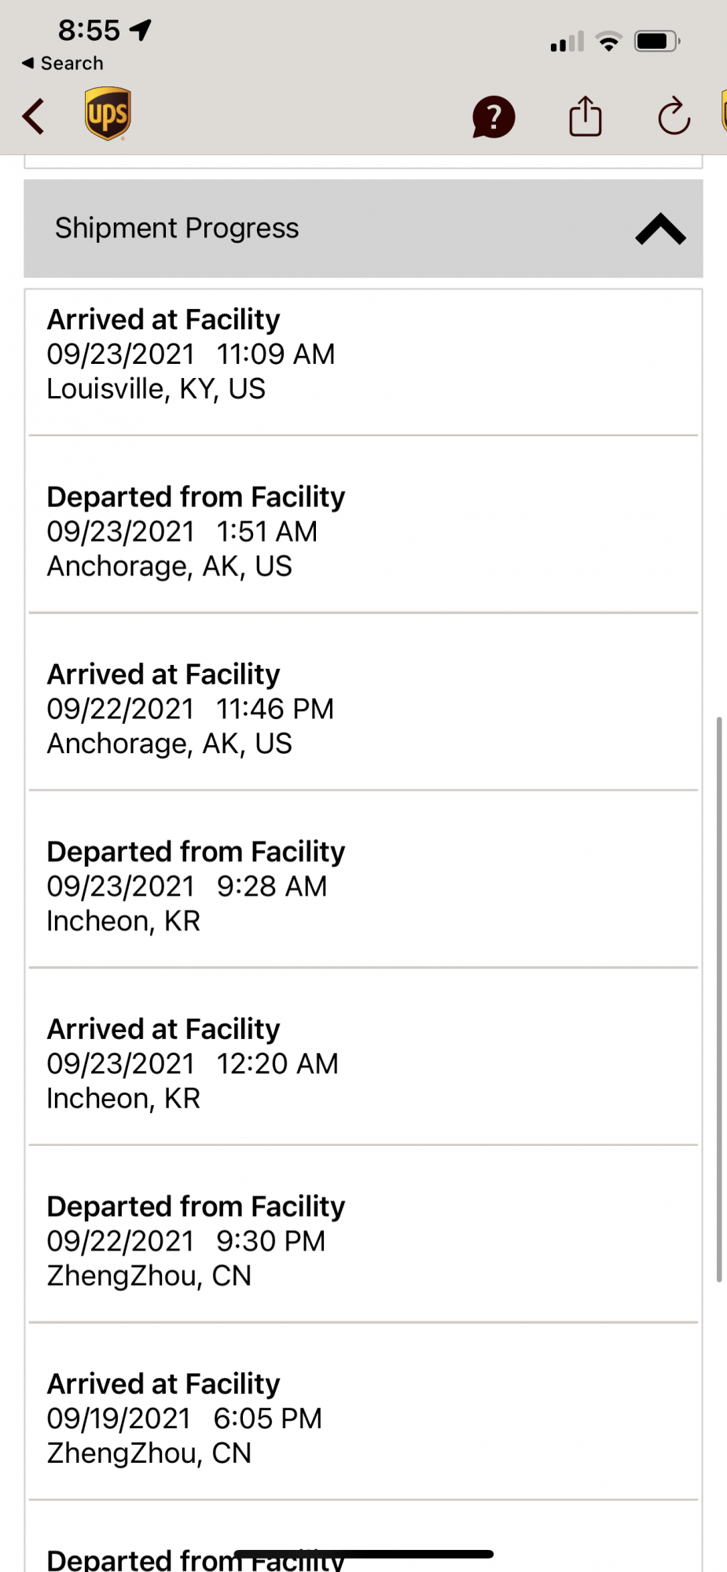Screen dimensions: 727x1572
Task: Select Departed from ZhengZhou 9:30 PM entry
Action: (362, 1241)
